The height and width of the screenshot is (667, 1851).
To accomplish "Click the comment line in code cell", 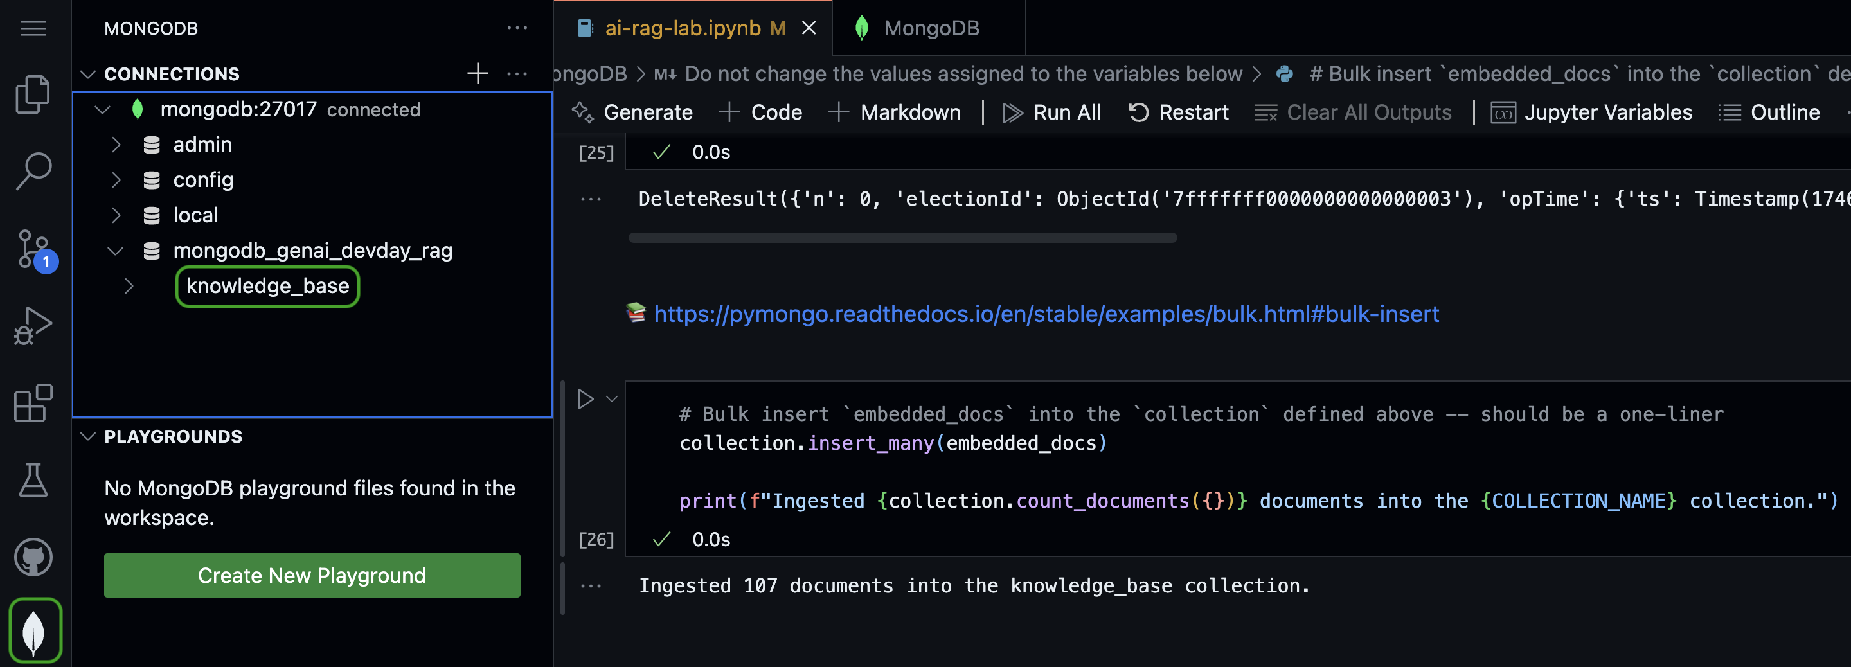I will (1201, 414).
